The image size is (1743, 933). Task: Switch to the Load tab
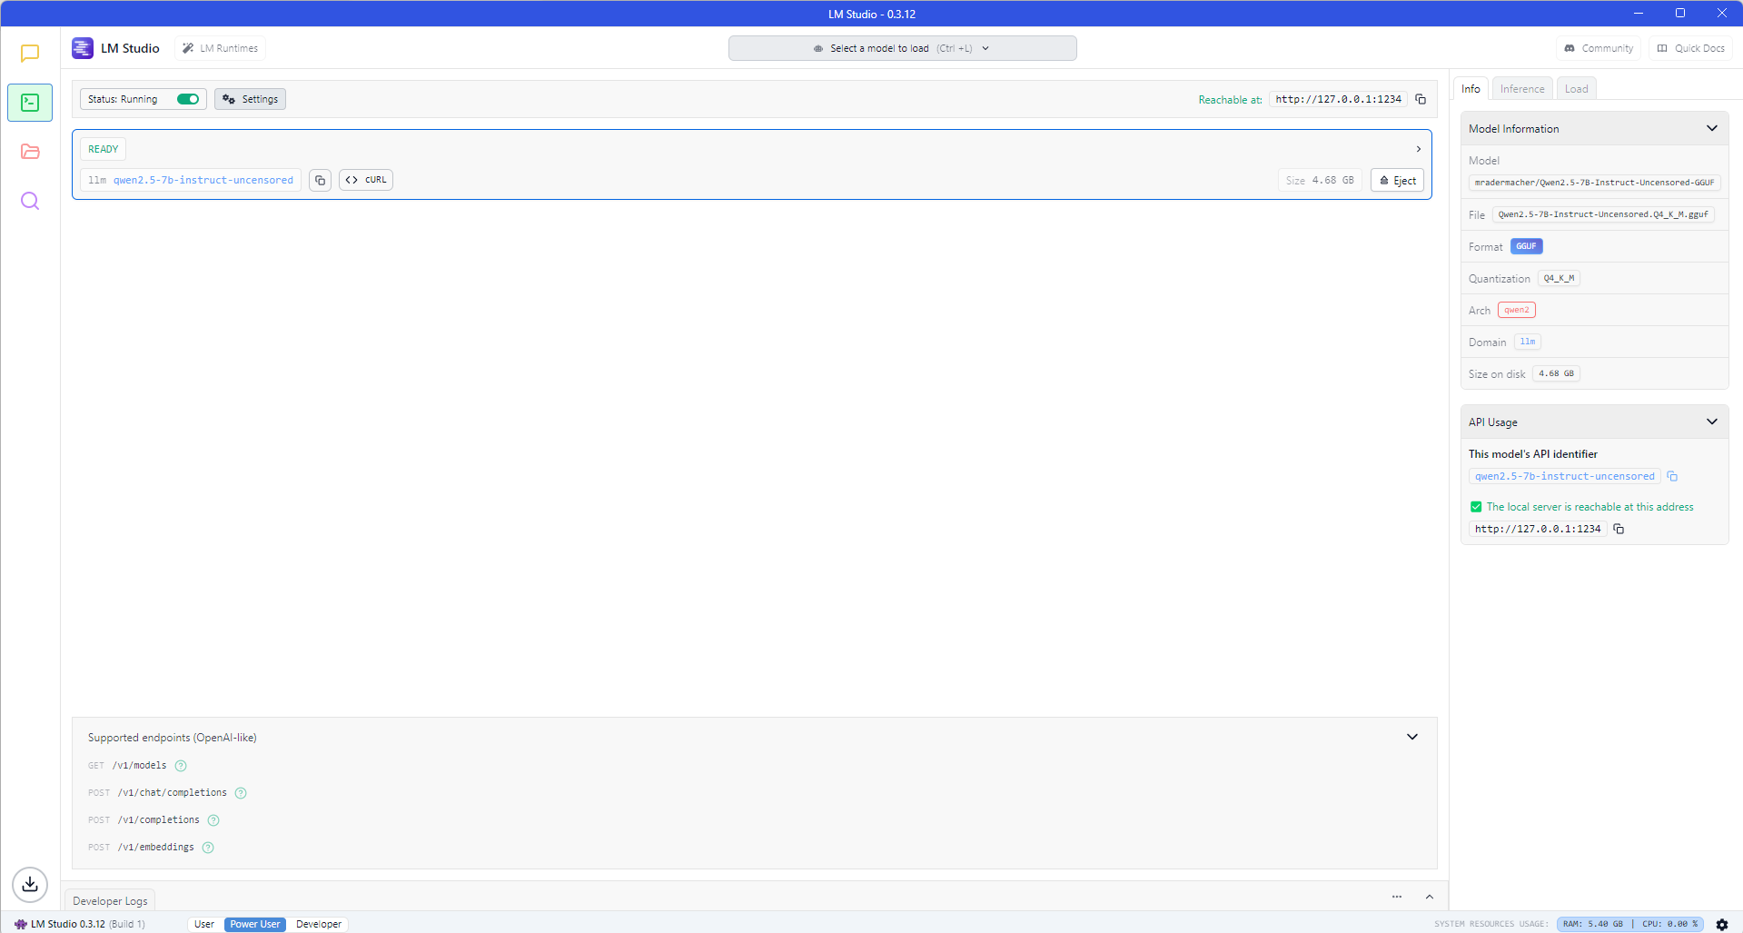pos(1576,88)
